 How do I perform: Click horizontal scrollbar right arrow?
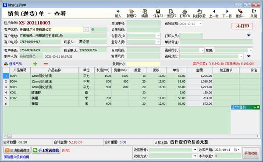tap(258, 136)
